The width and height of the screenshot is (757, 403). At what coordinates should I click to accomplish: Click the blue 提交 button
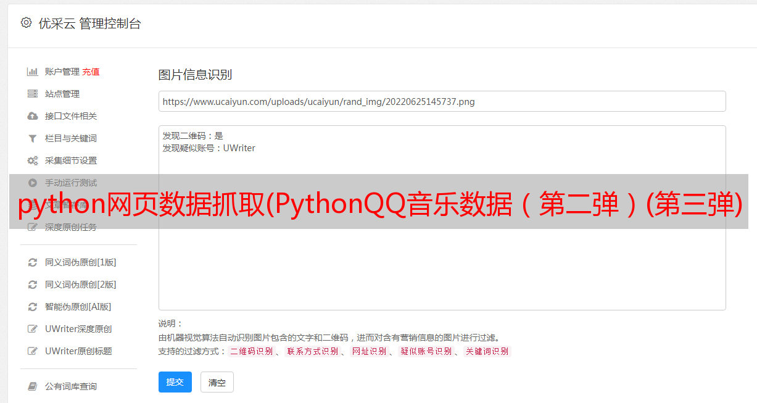(175, 382)
